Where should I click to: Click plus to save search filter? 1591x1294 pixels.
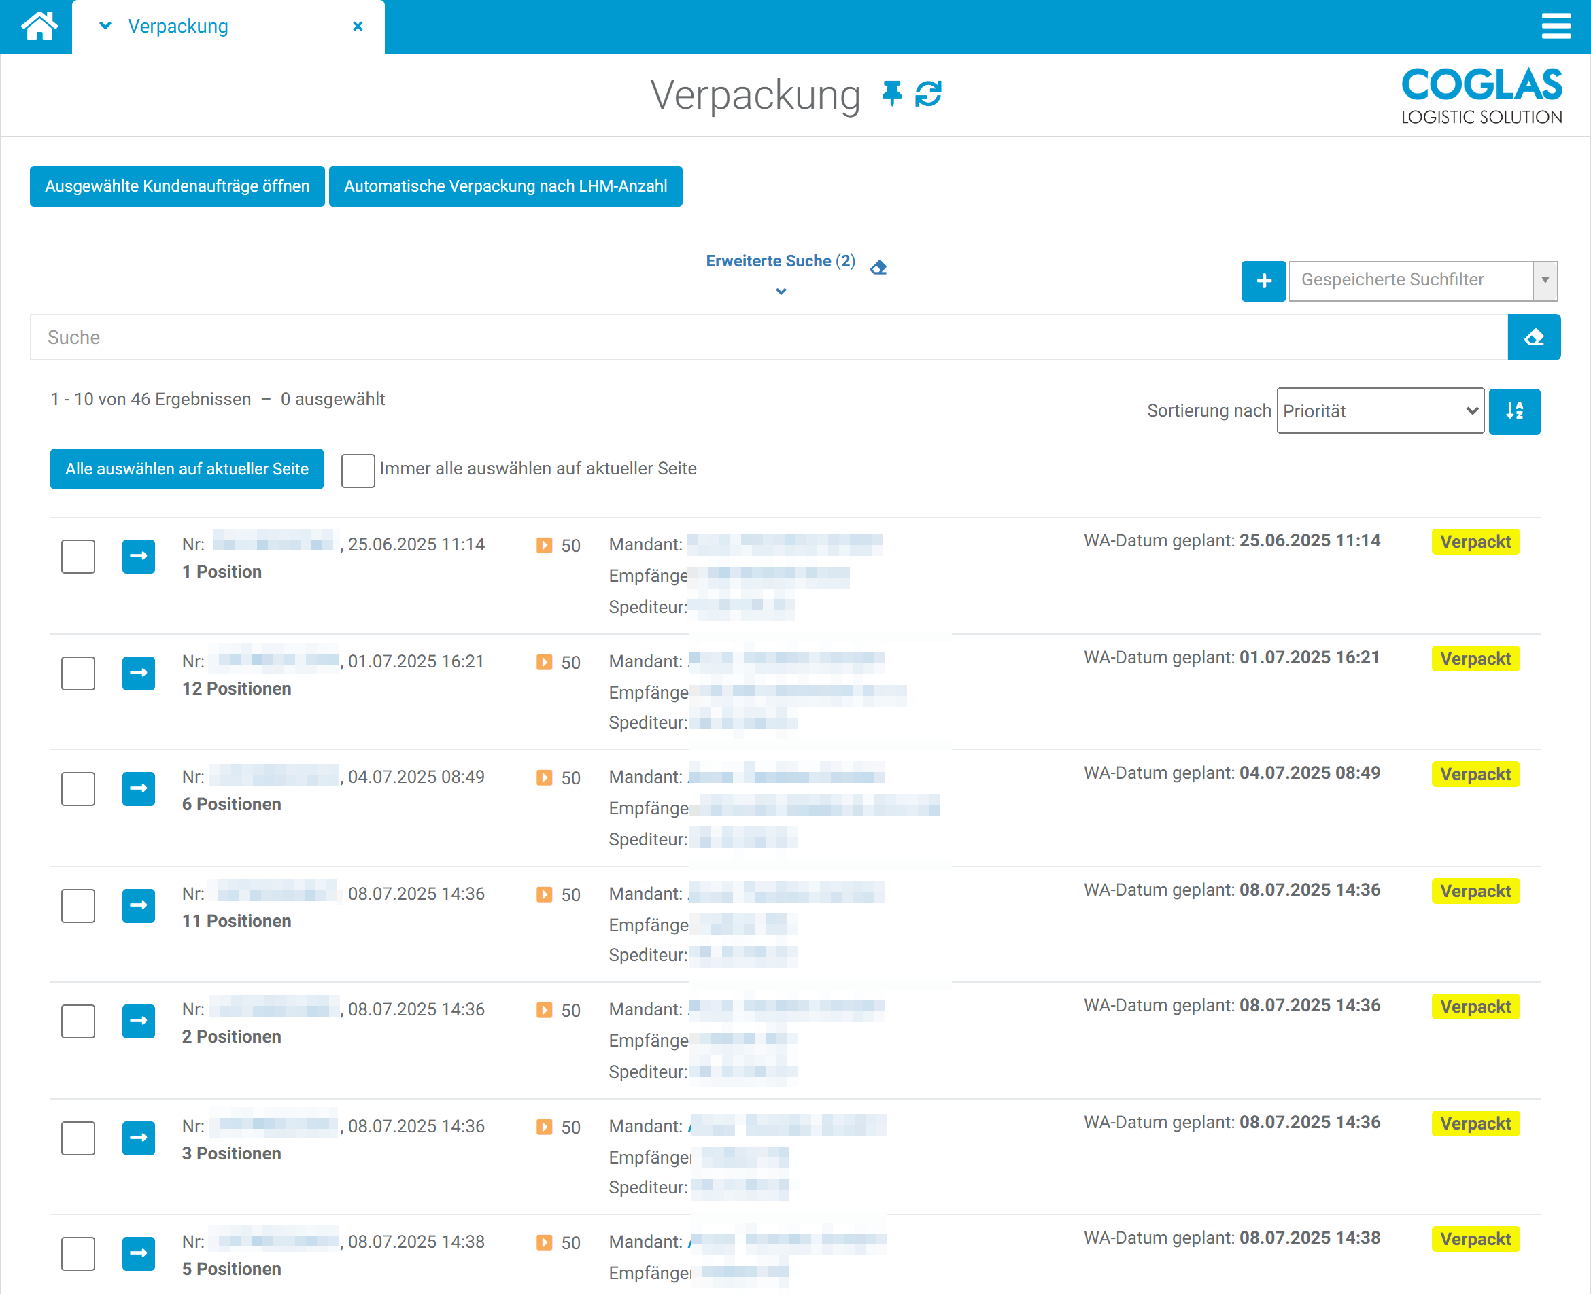1263,281
